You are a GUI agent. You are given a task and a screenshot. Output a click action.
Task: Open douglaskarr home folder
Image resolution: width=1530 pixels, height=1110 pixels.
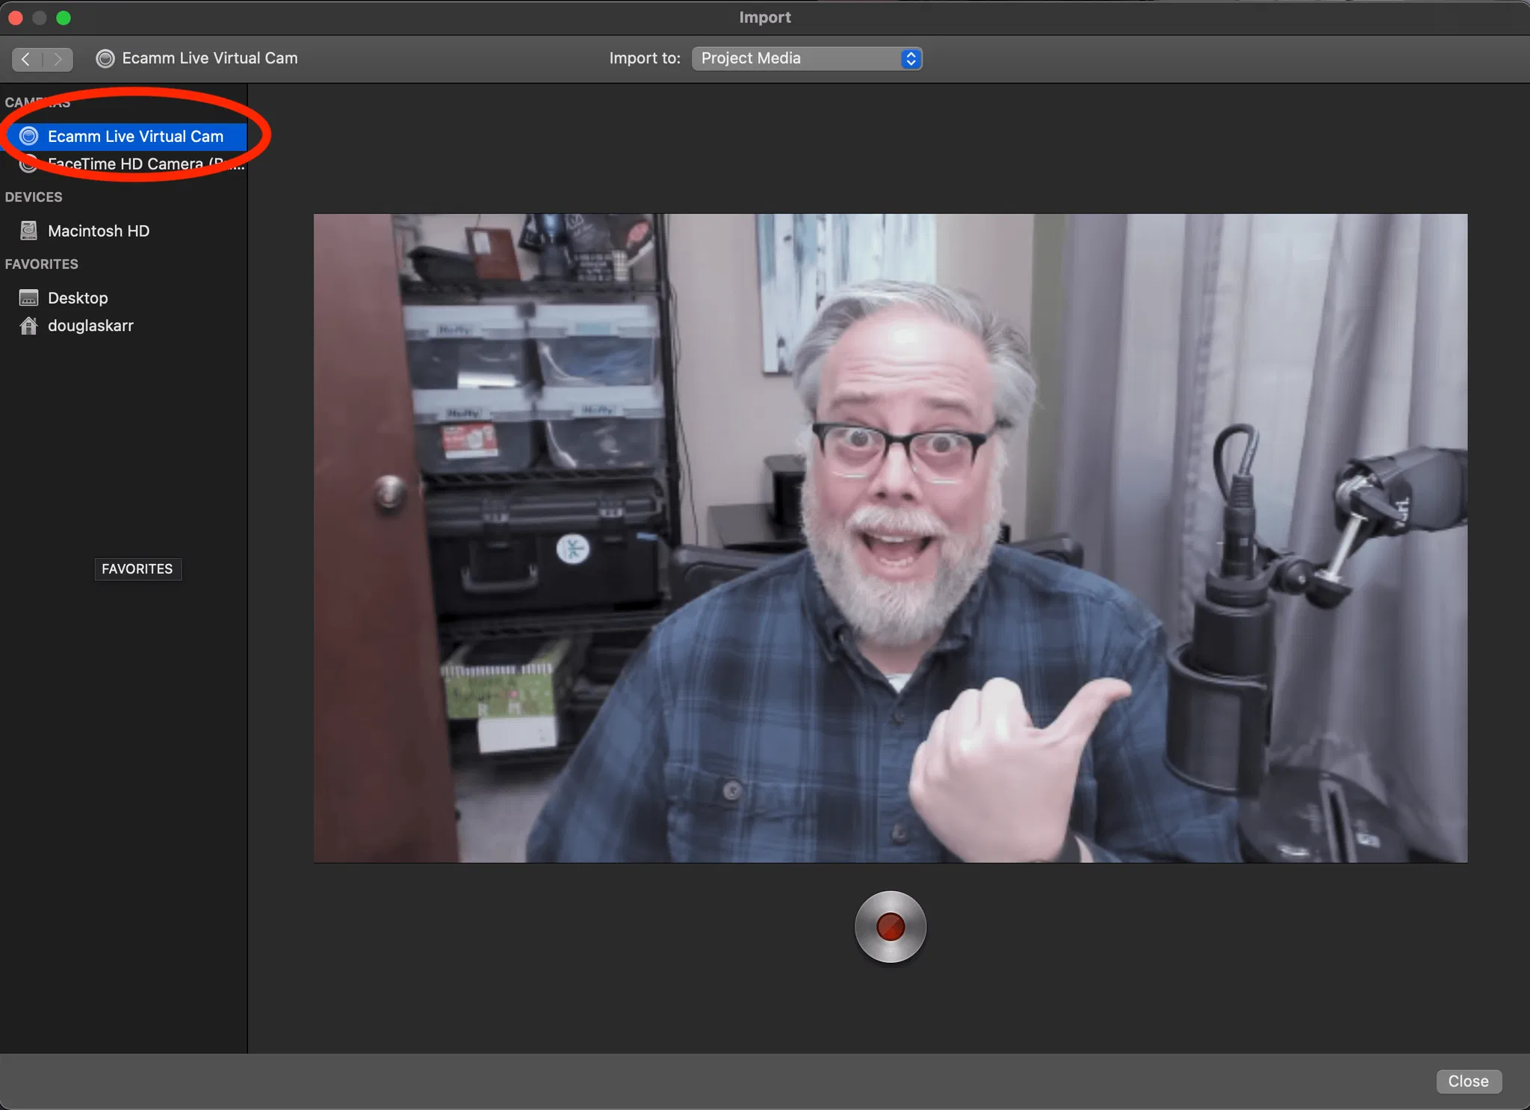[x=90, y=326]
